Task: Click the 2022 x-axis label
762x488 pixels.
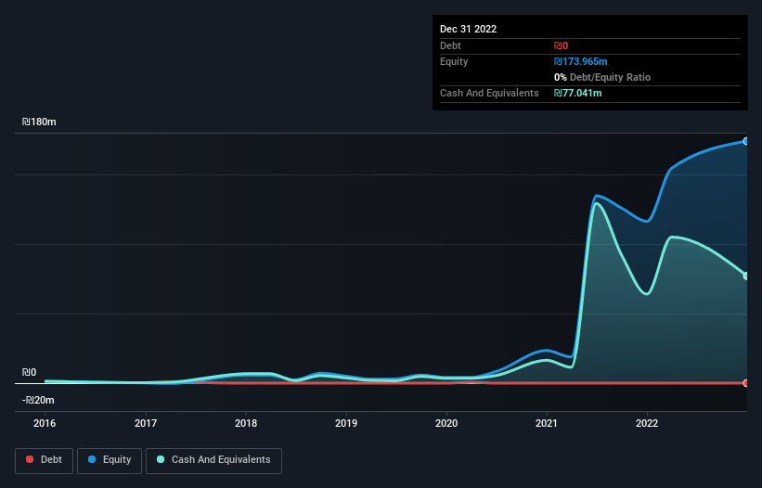Action: pos(647,423)
